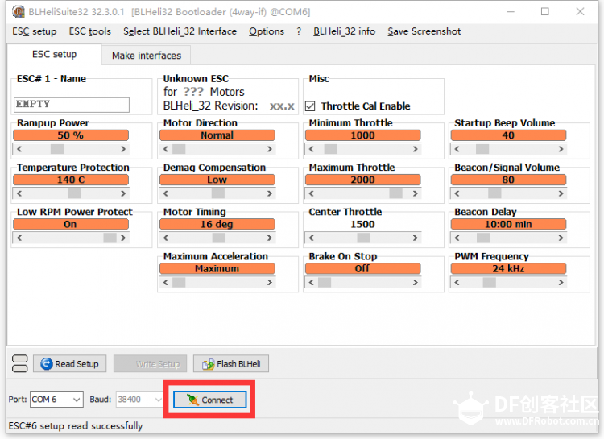This screenshot has height=439, width=604.
Task: Click right arrow under Maximum Acceleration
Action: [269, 282]
